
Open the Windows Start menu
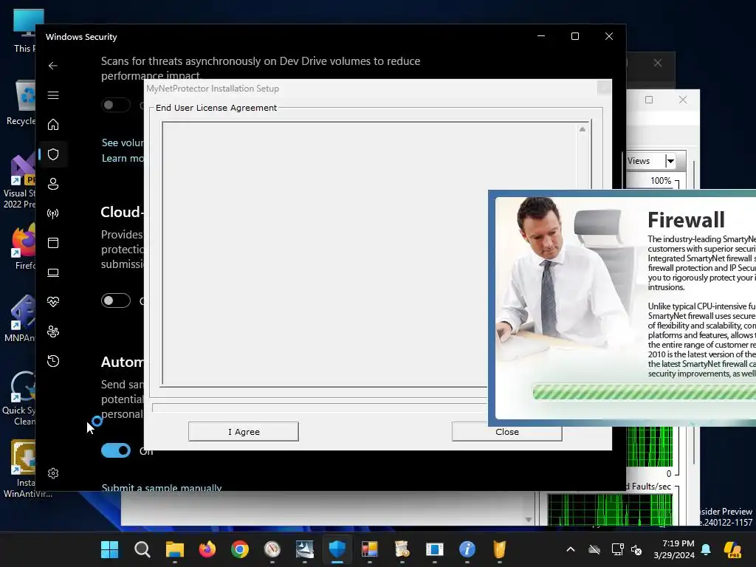tap(109, 549)
